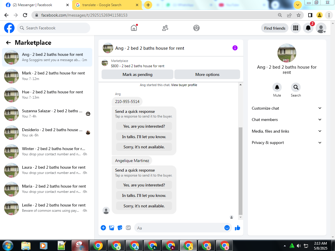Expand Media, files and links section
The image size is (335, 251).
pos(286,131)
